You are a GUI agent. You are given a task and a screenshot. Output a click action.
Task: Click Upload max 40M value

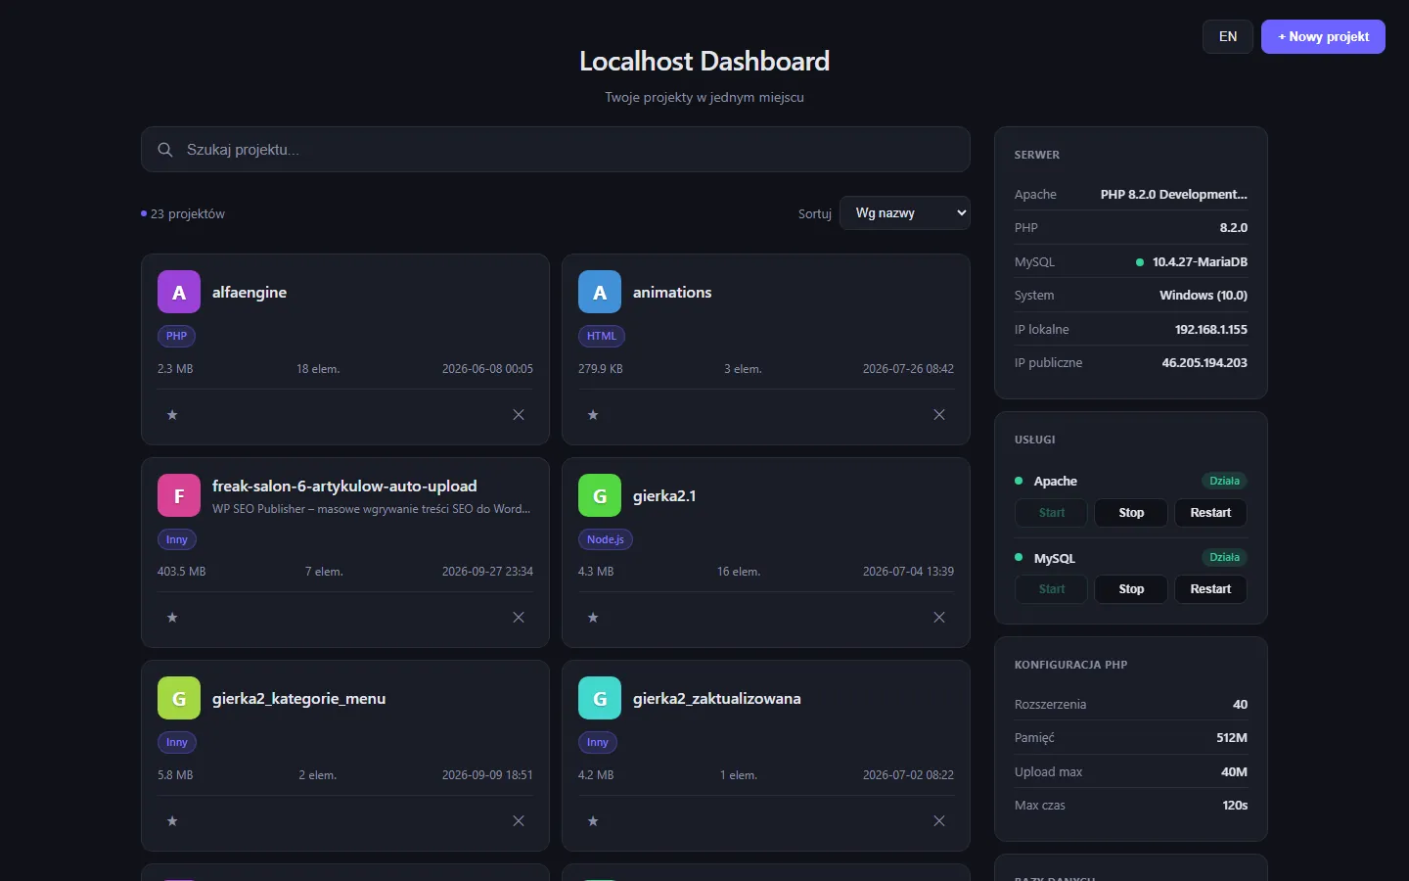point(1234,771)
